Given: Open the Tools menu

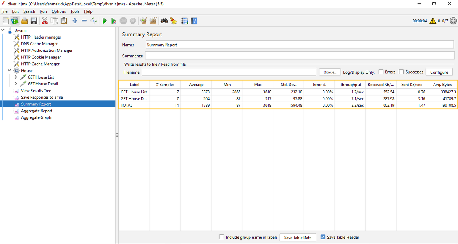Looking at the screenshot, I should click(x=75, y=11).
